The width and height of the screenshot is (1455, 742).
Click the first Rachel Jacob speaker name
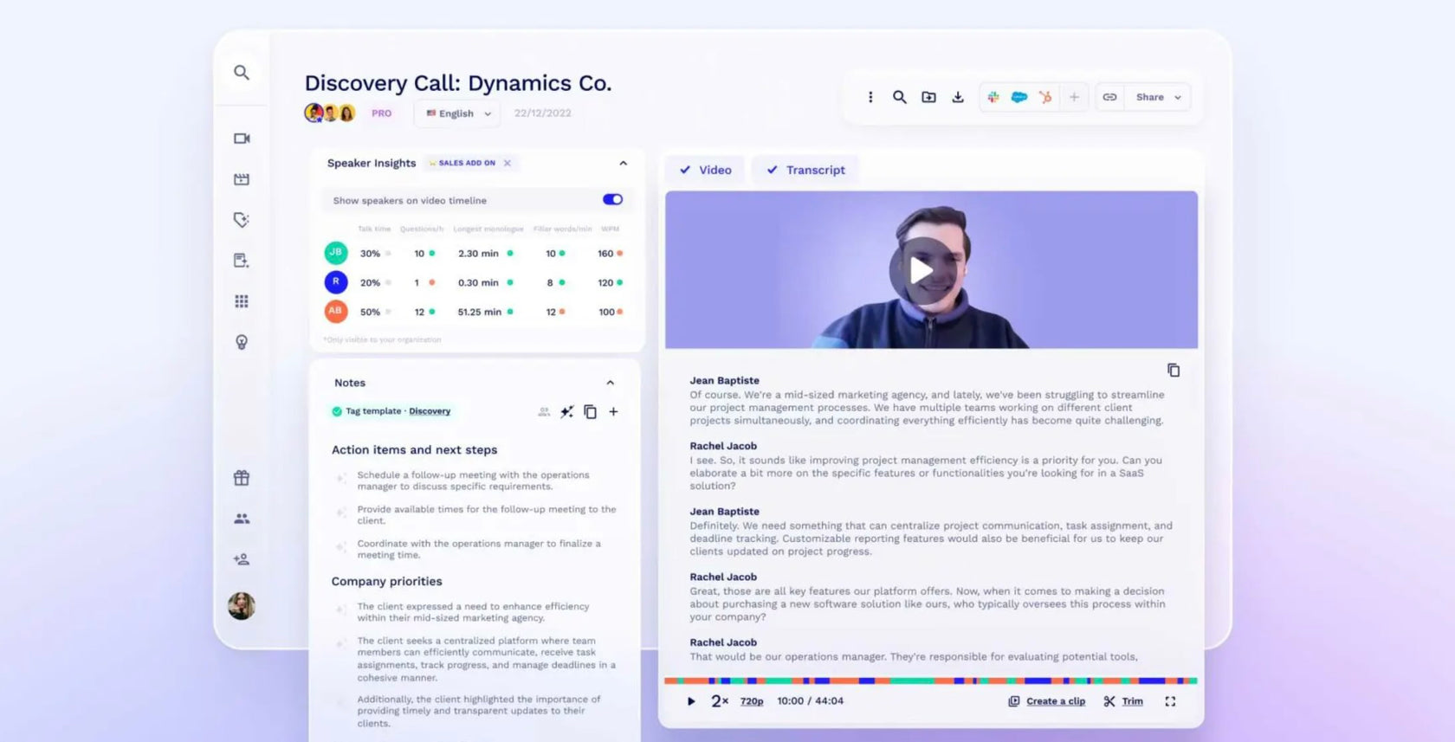723,446
